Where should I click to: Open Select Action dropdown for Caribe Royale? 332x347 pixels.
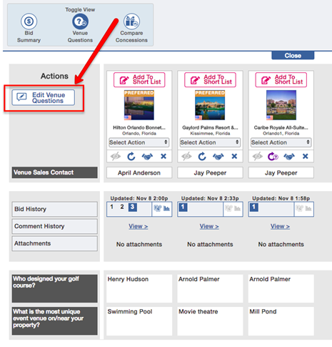tap(281, 142)
